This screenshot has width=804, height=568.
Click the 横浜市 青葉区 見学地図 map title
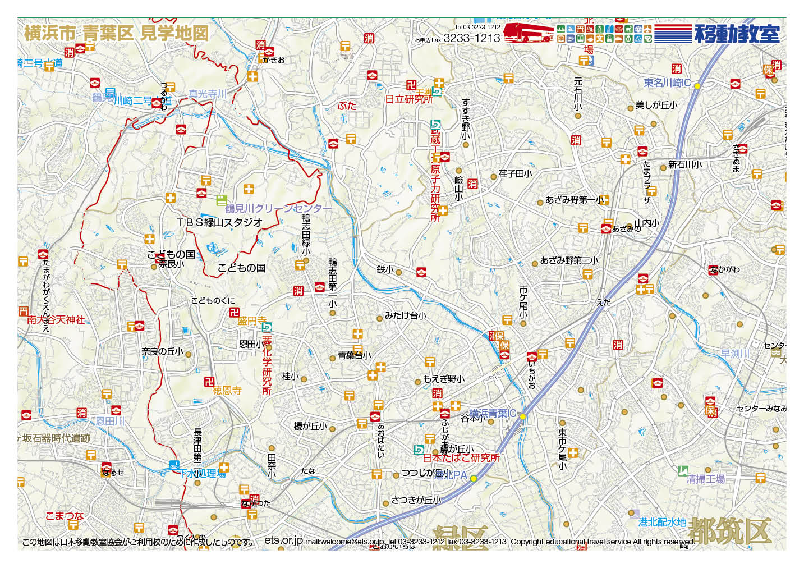(x=116, y=33)
